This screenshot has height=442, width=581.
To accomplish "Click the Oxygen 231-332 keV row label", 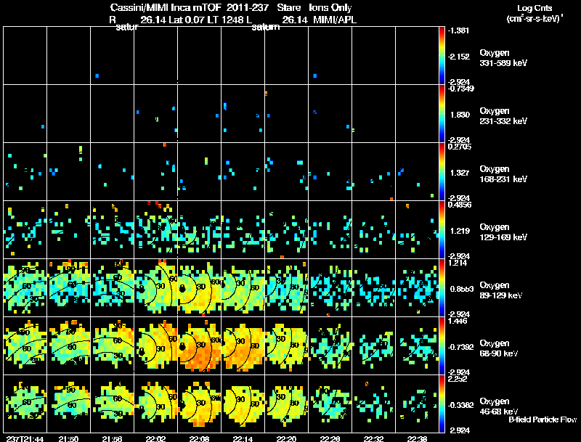I will 503,116.
